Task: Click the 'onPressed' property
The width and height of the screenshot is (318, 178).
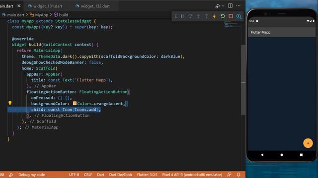Action: coord(42,98)
